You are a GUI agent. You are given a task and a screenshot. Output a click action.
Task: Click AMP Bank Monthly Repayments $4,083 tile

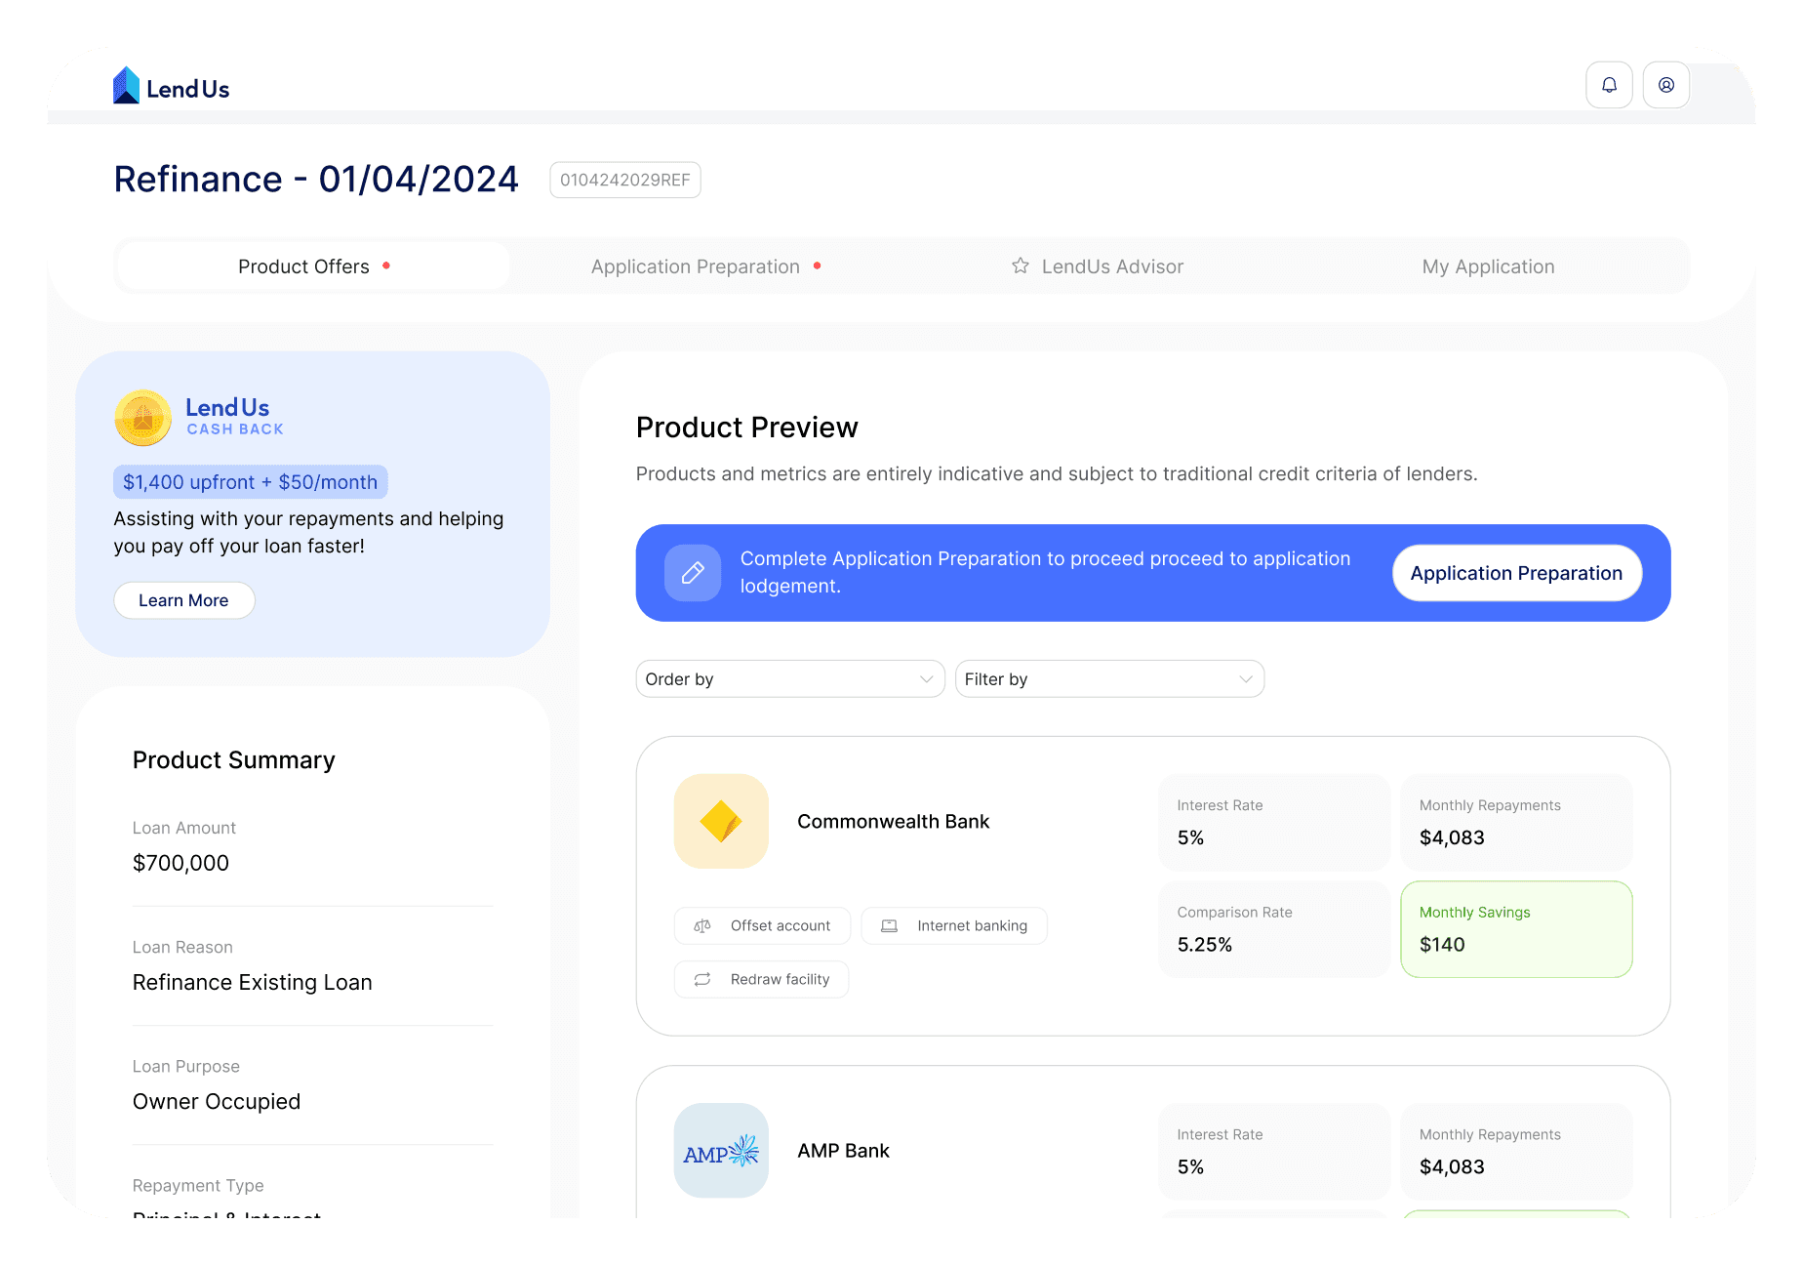pyautogui.click(x=1516, y=1151)
